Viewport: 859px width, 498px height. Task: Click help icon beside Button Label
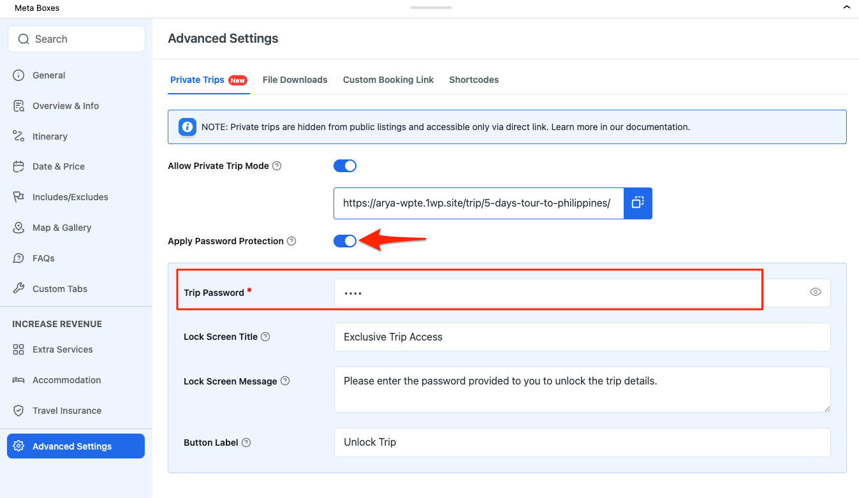coord(246,443)
